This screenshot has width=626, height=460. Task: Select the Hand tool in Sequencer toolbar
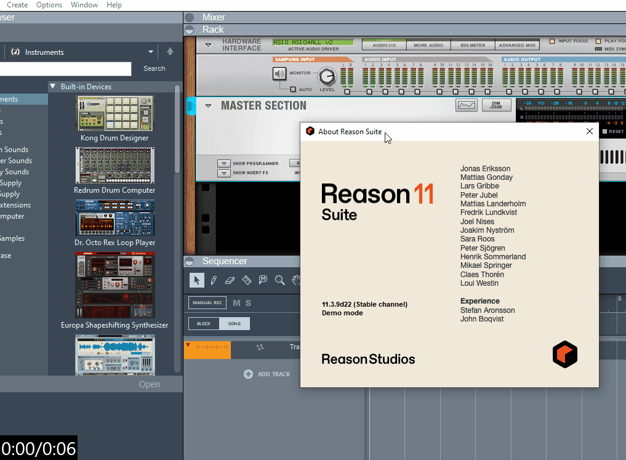(x=296, y=280)
